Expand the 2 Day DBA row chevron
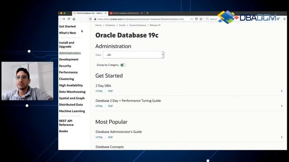 tap(282, 91)
